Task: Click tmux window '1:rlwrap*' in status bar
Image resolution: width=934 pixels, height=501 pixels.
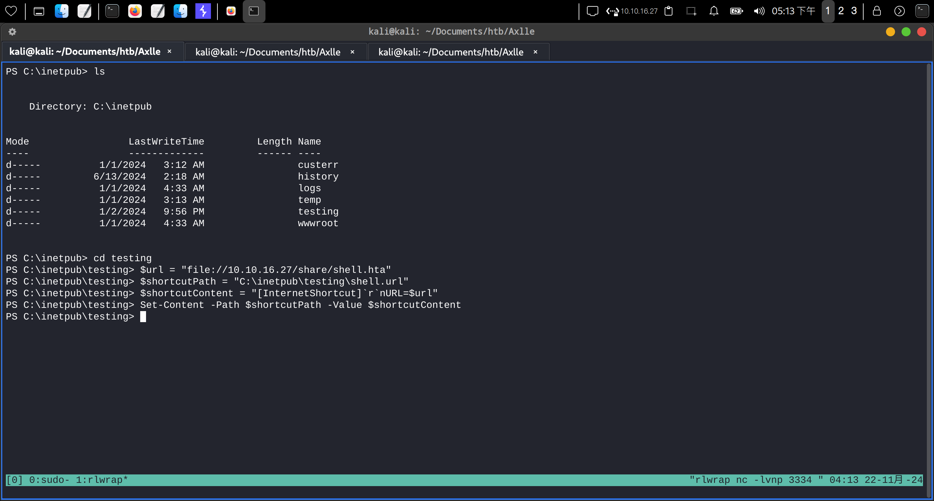Action: [x=102, y=480]
